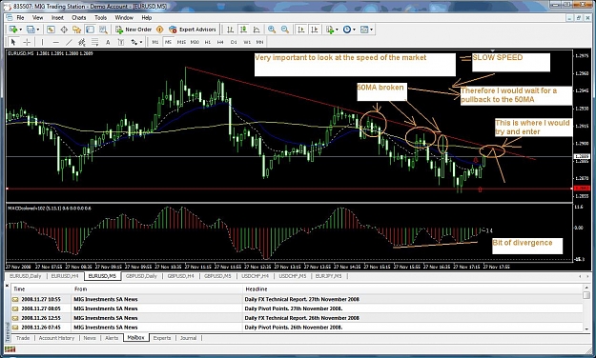Show the Market Watch window
The width and height of the screenshot is (596, 358).
click(x=51, y=30)
